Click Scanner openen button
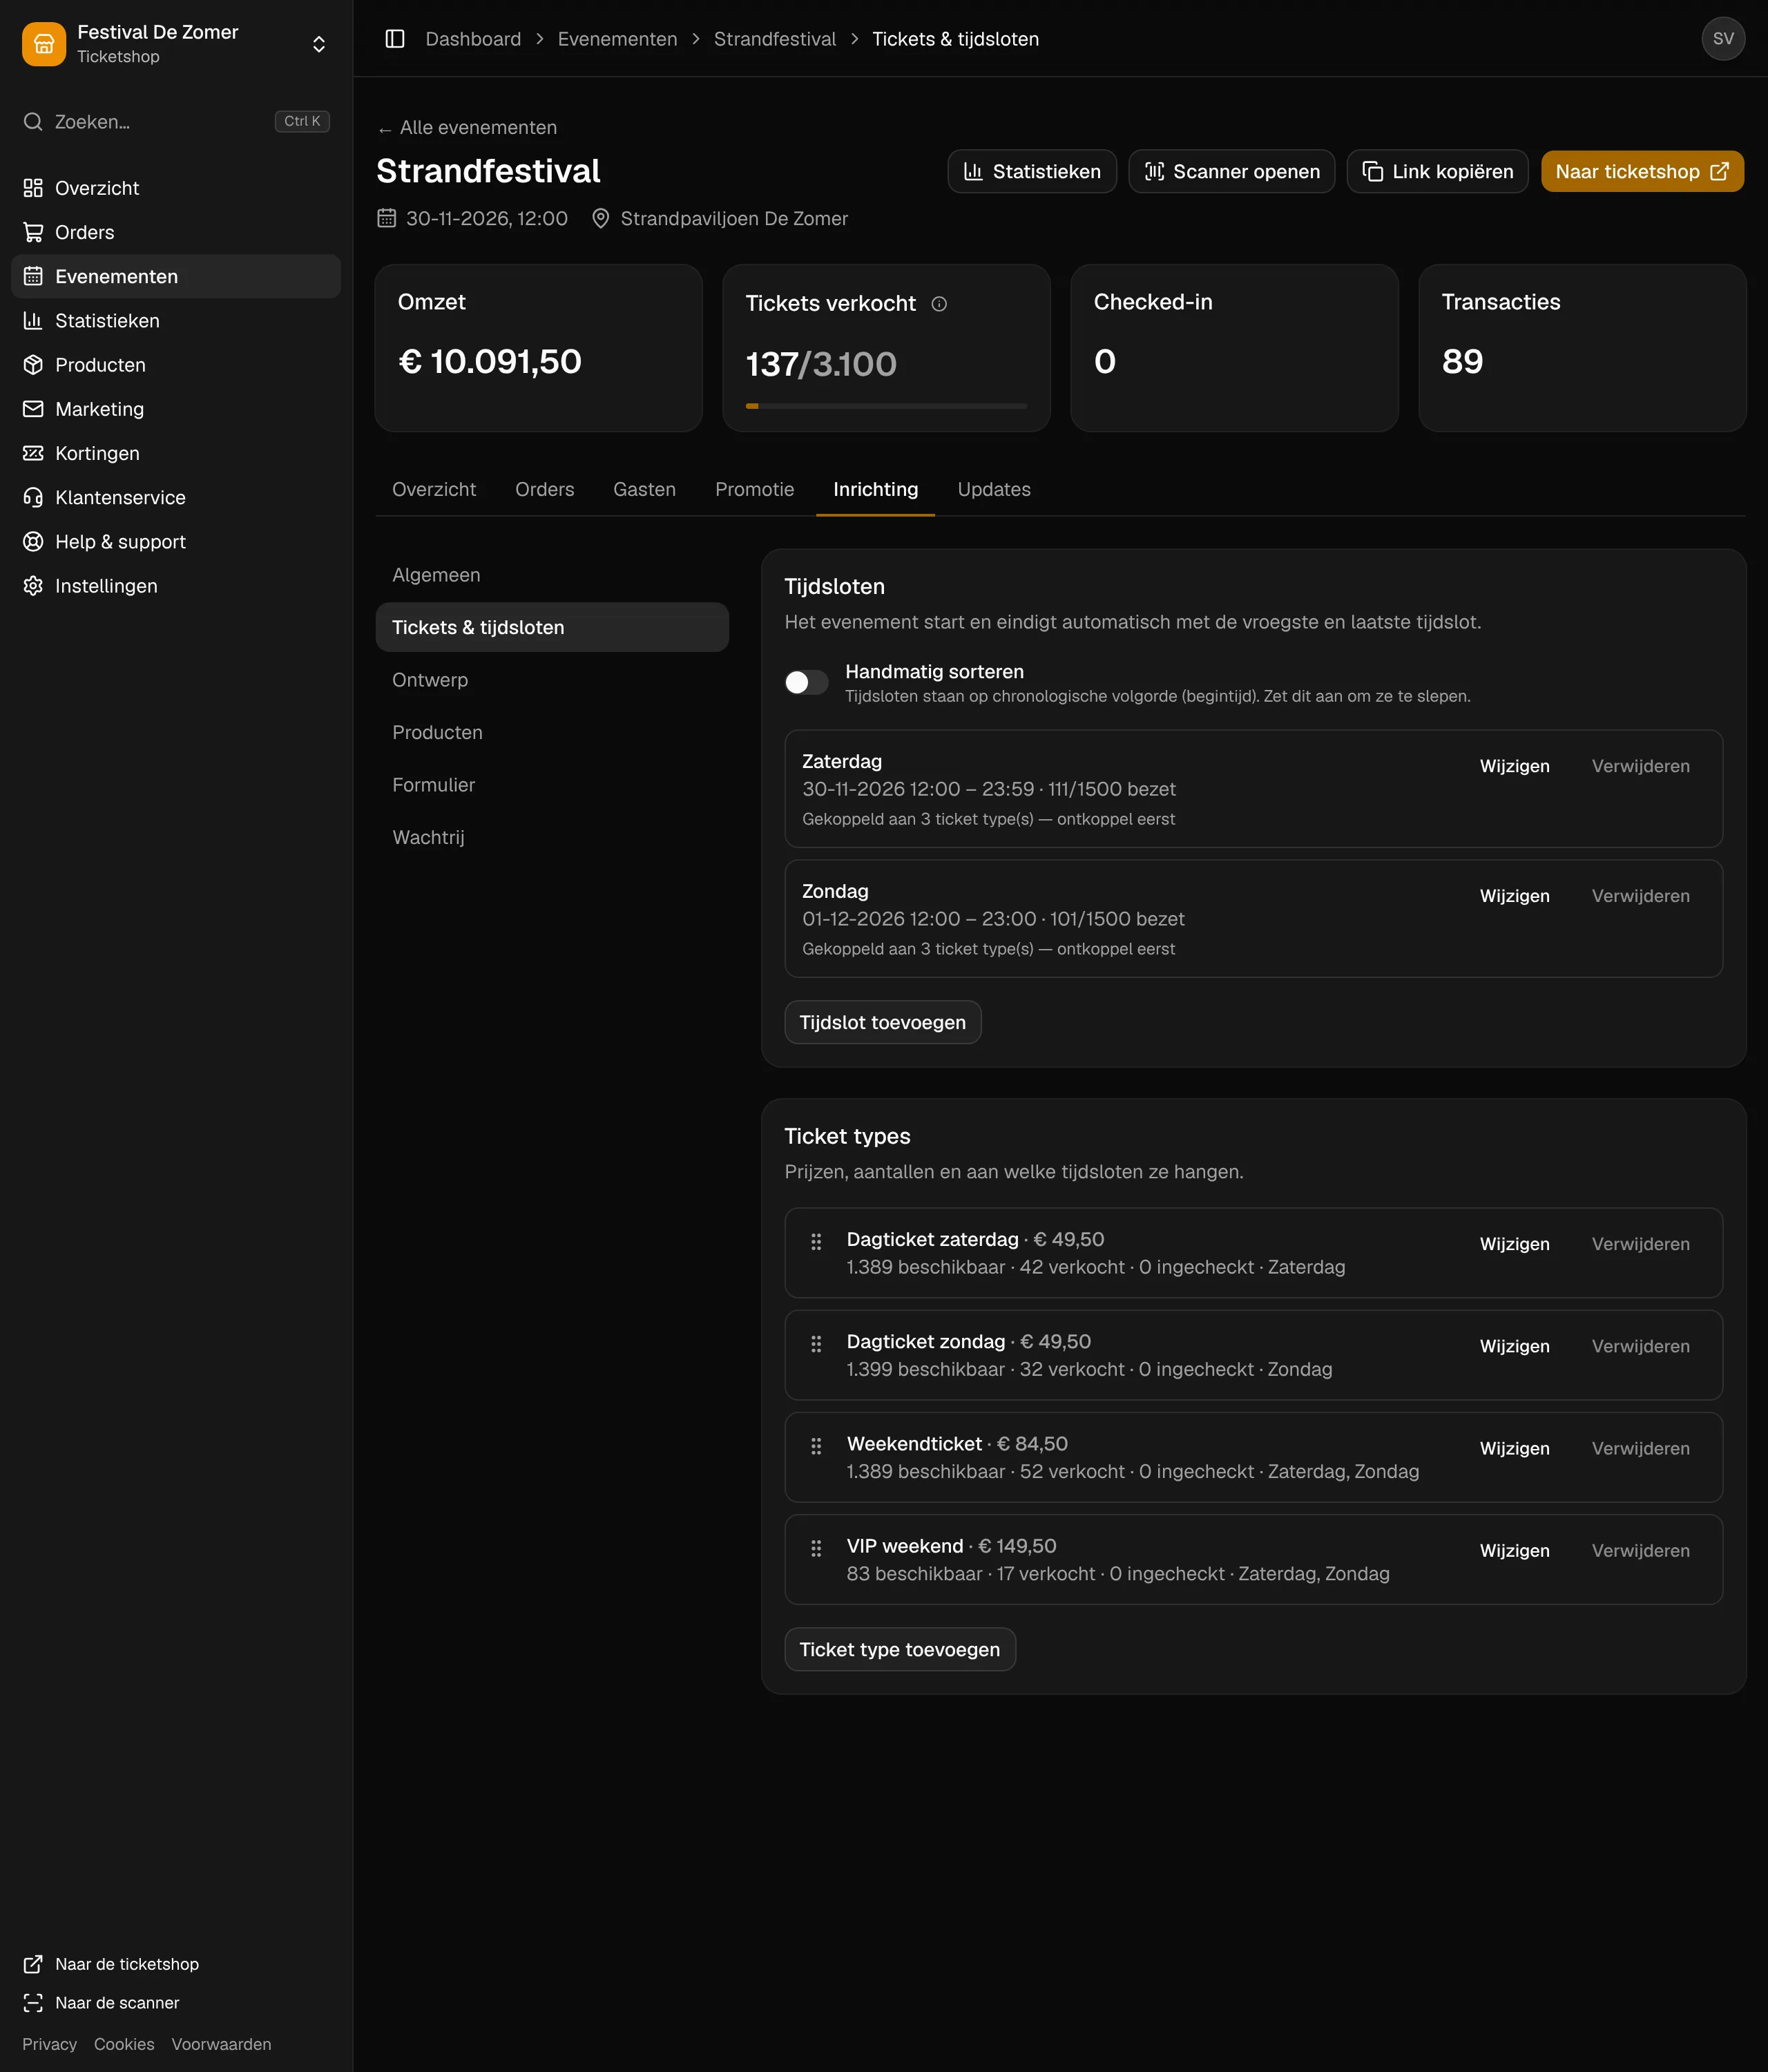 [x=1231, y=171]
